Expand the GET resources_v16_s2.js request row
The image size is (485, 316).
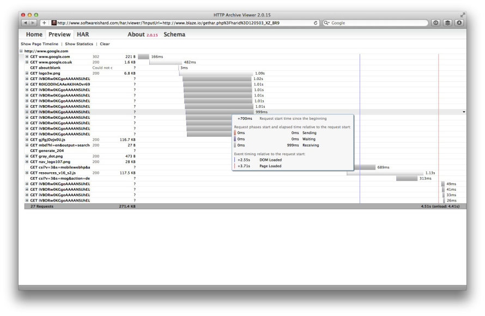pos(27,173)
